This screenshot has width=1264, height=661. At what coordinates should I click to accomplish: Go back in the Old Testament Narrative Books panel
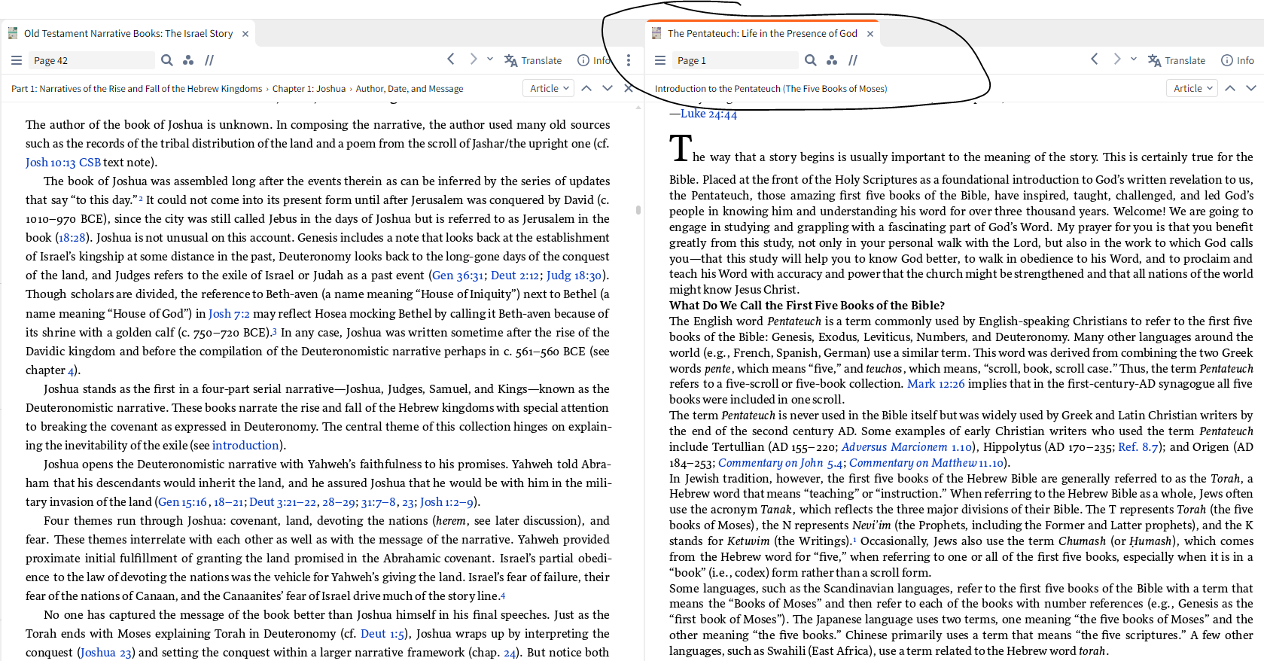tap(451, 59)
